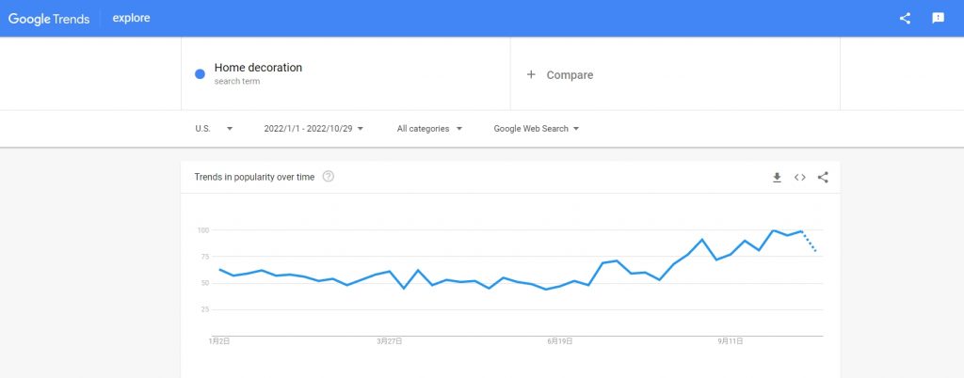The height and width of the screenshot is (378, 964).
Task: Click the plus icon beside Compare
Action: coord(531,74)
